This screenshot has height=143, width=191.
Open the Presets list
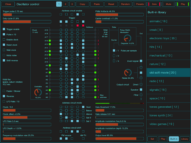(x=140, y=4)
